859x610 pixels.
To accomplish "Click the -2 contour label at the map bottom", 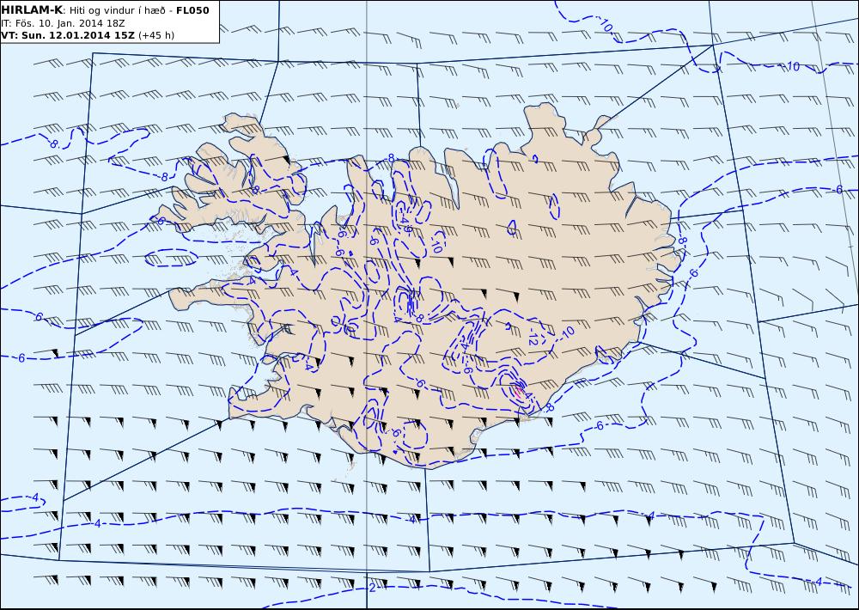I will point(371,588).
